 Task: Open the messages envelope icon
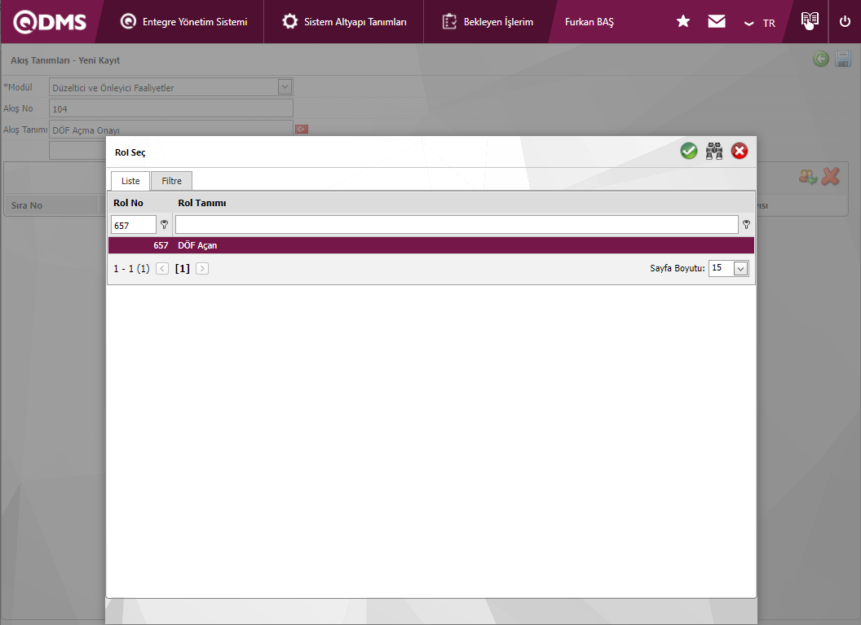click(x=717, y=21)
